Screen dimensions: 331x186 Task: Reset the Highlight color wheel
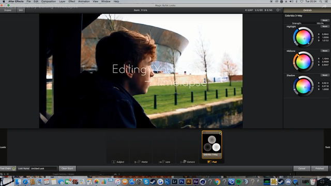pyautogui.click(x=325, y=26)
